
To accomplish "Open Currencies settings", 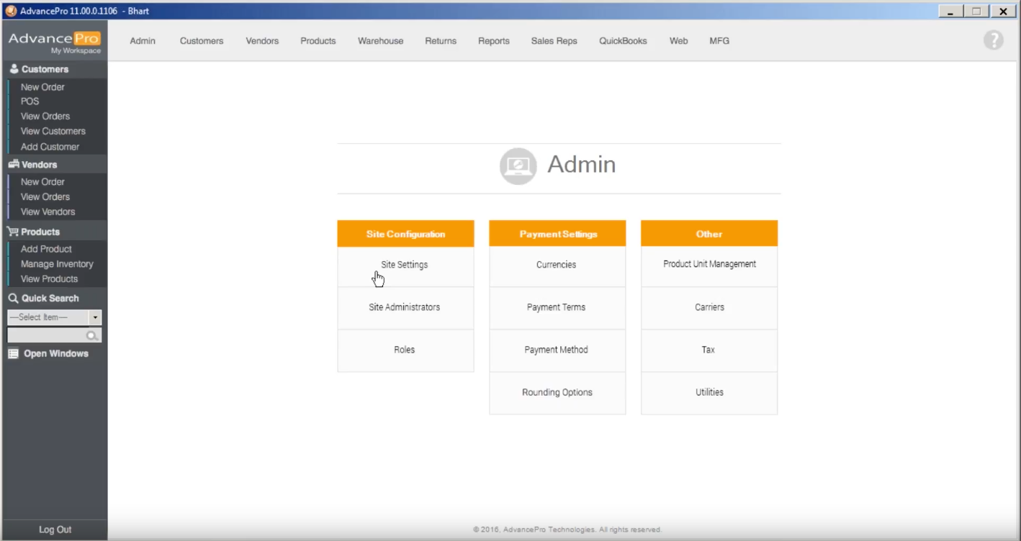I will point(557,265).
